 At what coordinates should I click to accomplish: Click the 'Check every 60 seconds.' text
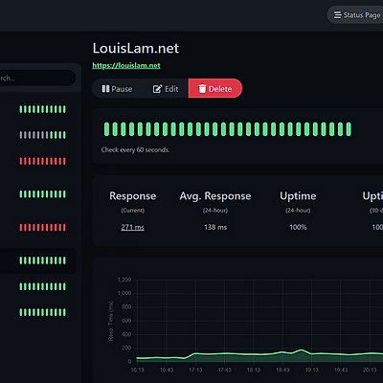[x=135, y=149]
